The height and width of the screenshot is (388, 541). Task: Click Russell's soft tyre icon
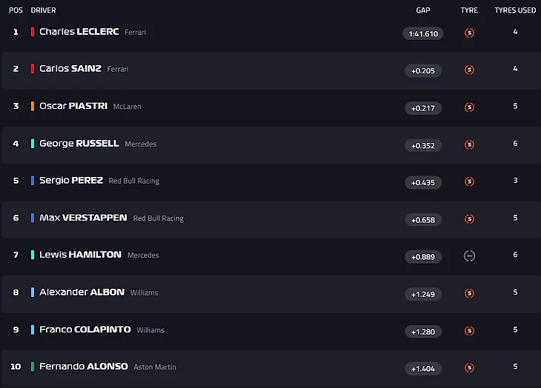pyautogui.click(x=469, y=144)
